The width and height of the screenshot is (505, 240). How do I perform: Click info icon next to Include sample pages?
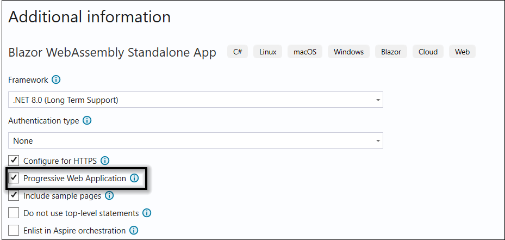click(109, 195)
